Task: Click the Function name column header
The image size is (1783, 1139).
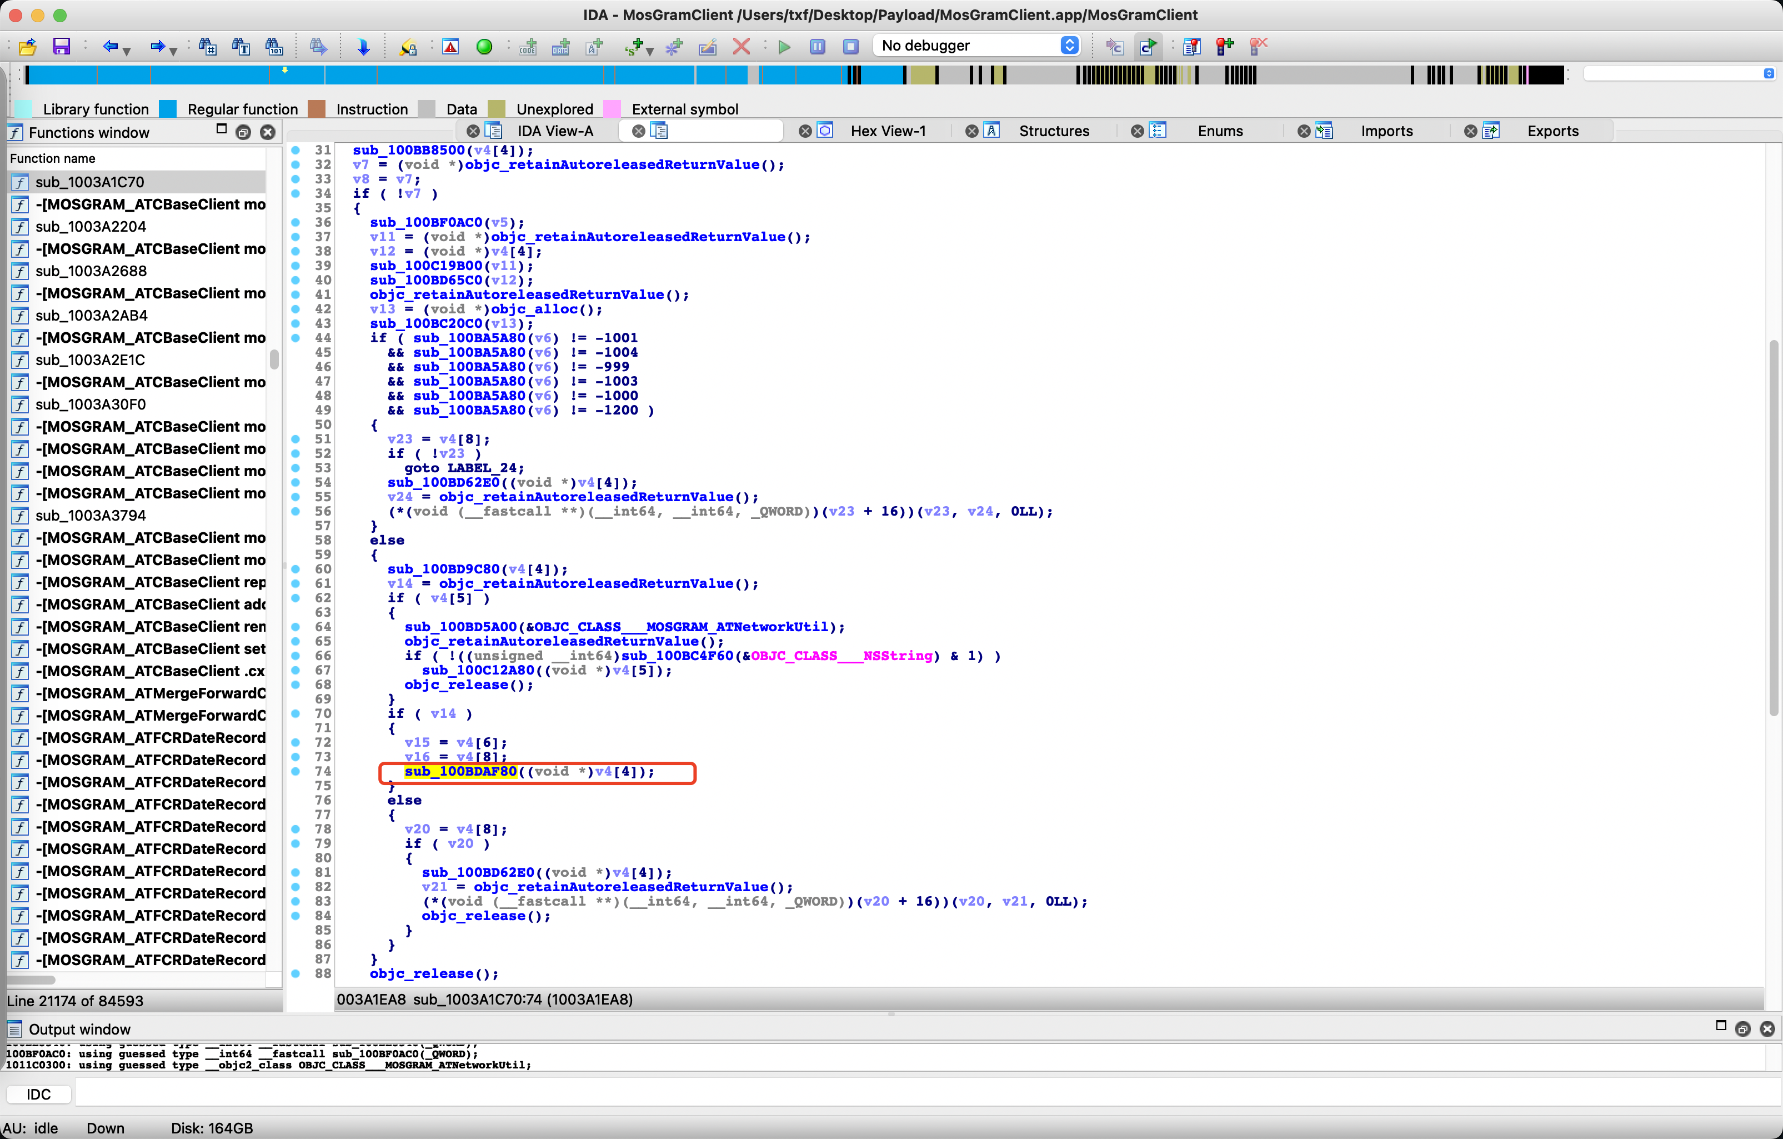Action: [137, 158]
